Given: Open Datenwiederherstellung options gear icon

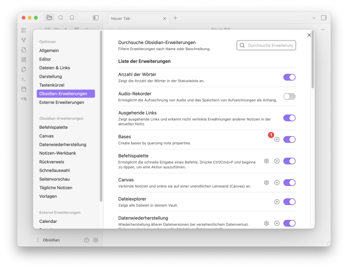Looking at the screenshot, I should click(x=267, y=223).
